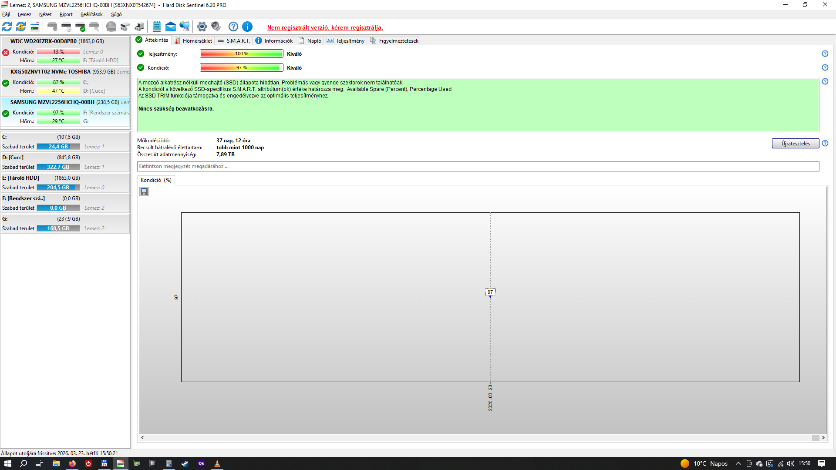
Task: Open the gear configuration icon
Action: 202,27
